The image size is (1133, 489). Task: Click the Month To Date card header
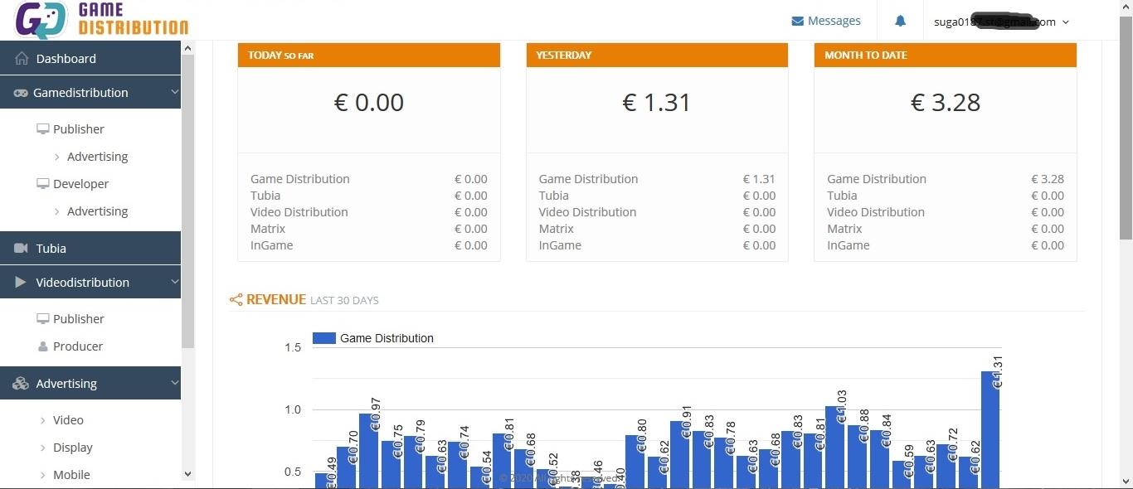pos(946,55)
